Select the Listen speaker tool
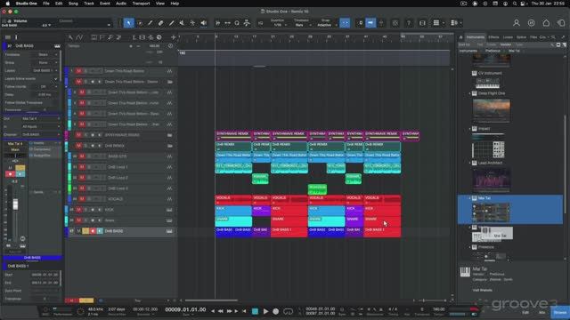This screenshot has height=320, width=570. pyautogui.click(x=204, y=23)
